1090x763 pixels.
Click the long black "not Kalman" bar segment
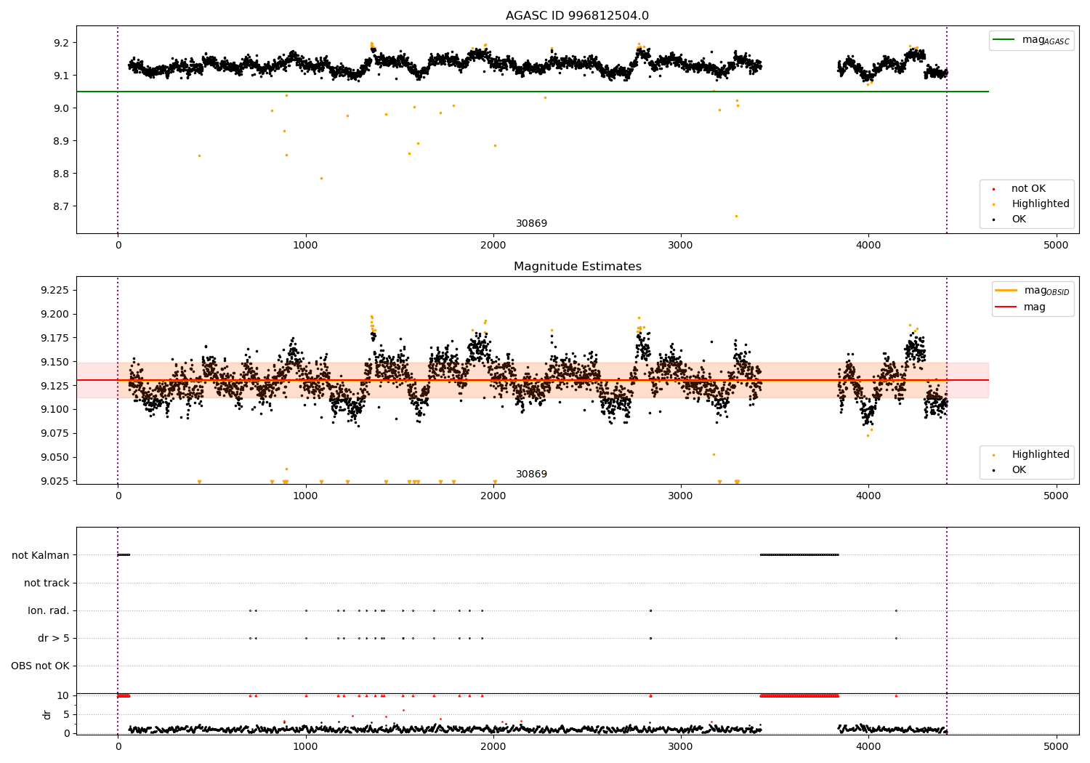click(x=799, y=555)
